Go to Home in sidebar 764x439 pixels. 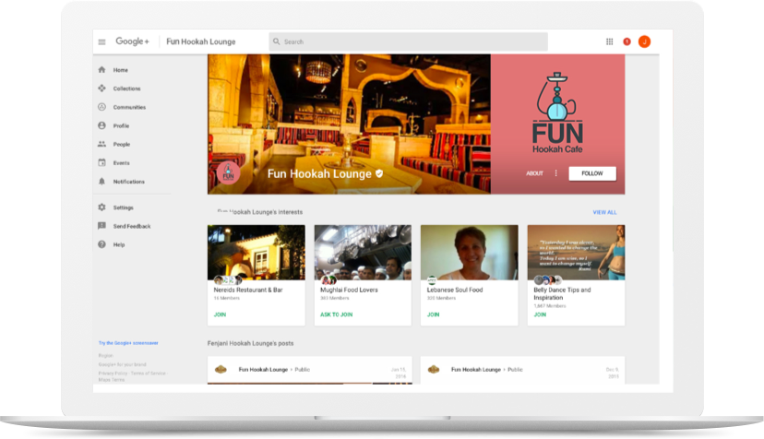pyautogui.click(x=120, y=70)
